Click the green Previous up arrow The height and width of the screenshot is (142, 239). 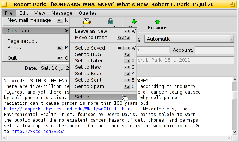click(158, 22)
